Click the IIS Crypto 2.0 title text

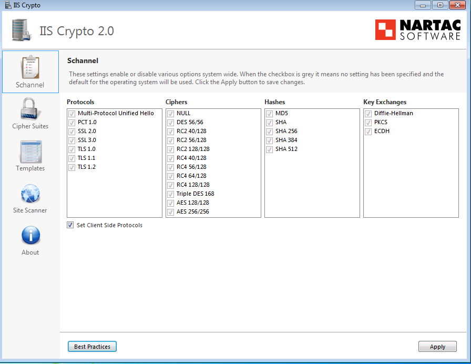click(x=77, y=31)
